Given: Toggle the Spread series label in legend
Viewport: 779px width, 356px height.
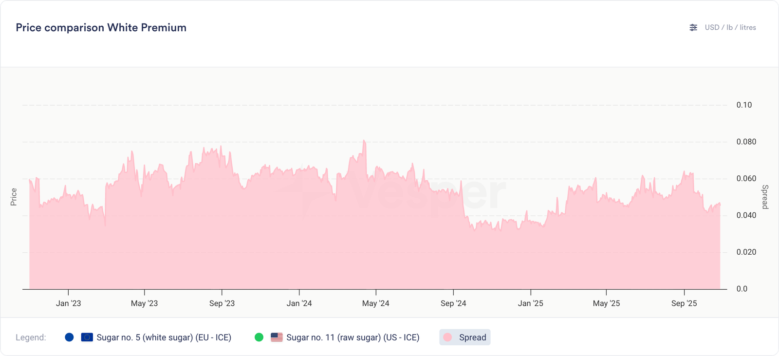Looking at the screenshot, I should tap(472, 337).
